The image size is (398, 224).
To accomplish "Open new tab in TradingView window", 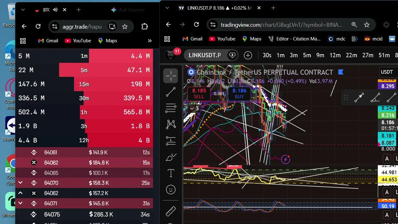I will tap(273, 8).
